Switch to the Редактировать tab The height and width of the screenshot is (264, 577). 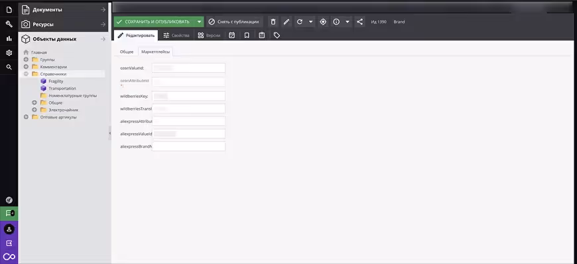click(x=136, y=35)
